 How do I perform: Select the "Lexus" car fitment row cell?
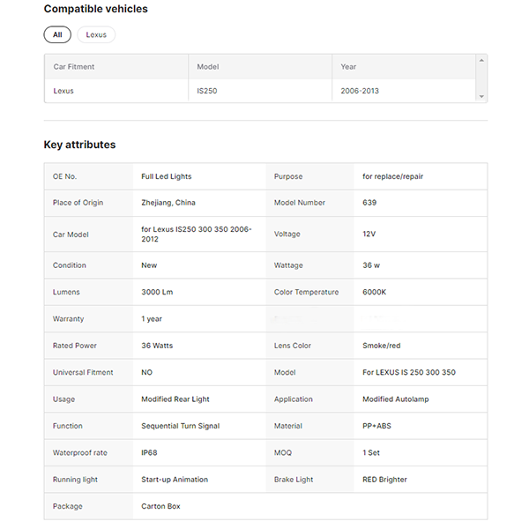click(x=63, y=91)
